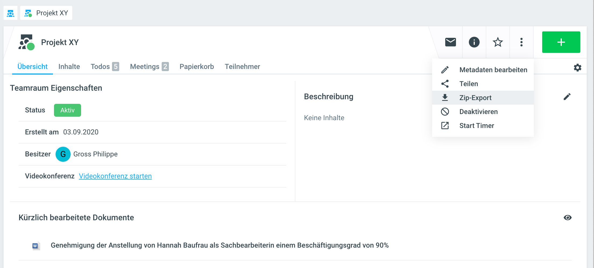Image resolution: width=594 pixels, height=268 pixels.
Task: Select Start Timer menu item
Action: [477, 126]
